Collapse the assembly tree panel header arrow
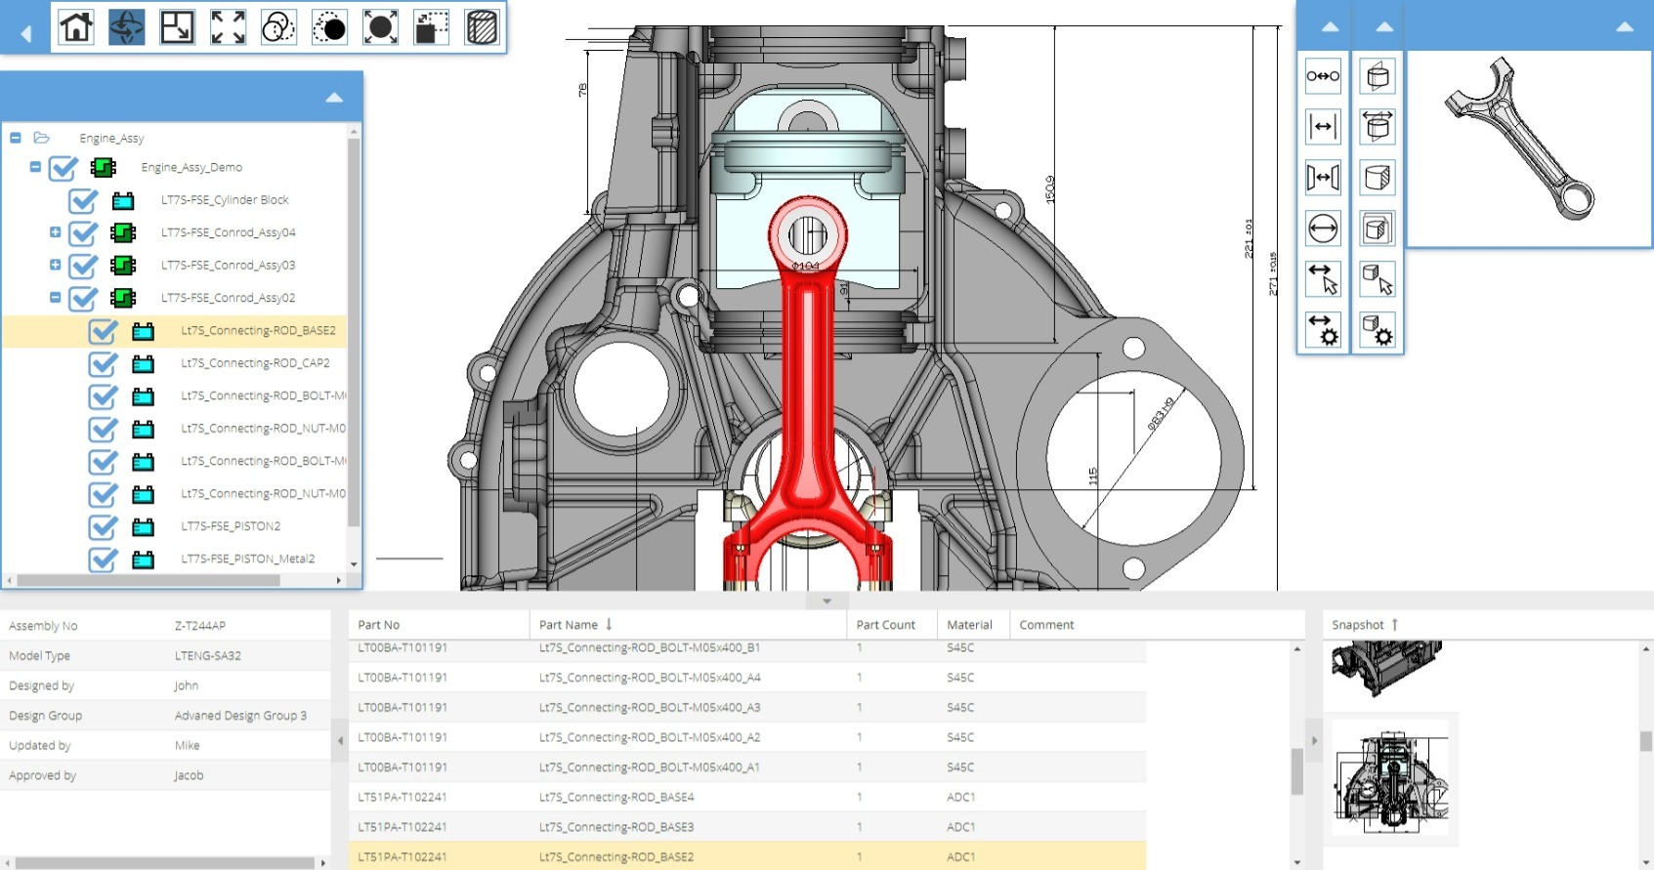Image resolution: width=1654 pixels, height=870 pixels. pyautogui.click(x=334, y=98)
